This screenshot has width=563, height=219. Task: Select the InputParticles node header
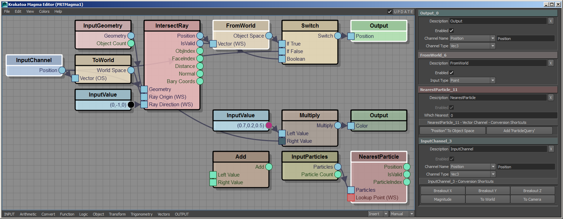[x=310, y=157]
